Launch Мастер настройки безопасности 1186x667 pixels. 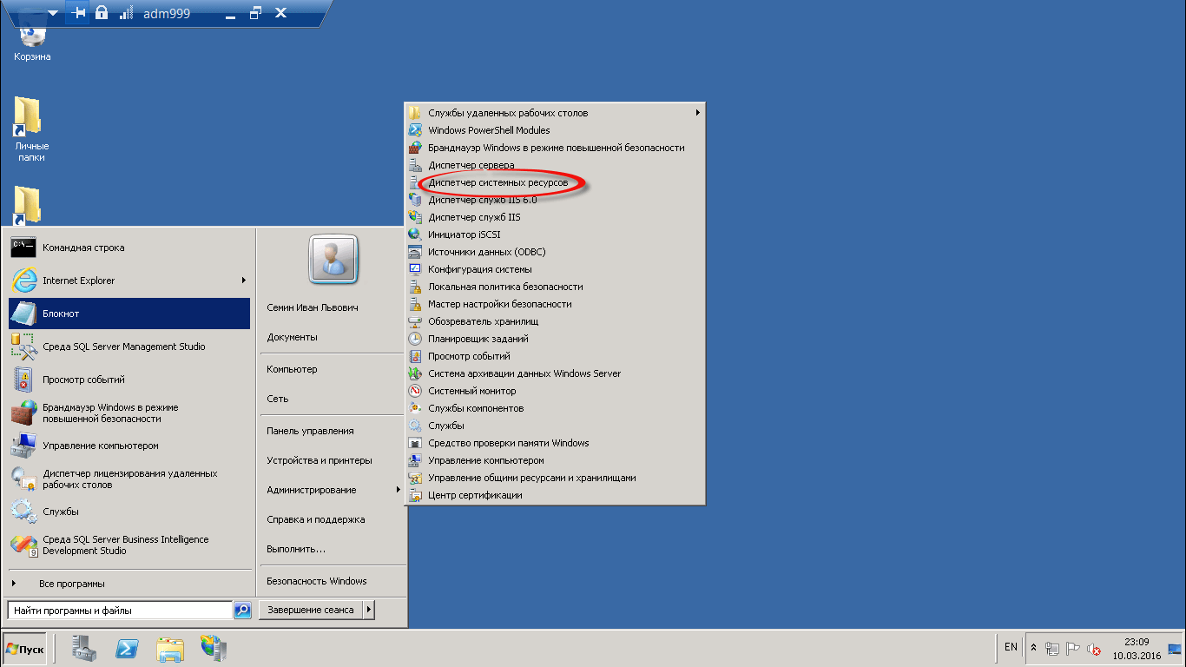(x=555, y=304)
